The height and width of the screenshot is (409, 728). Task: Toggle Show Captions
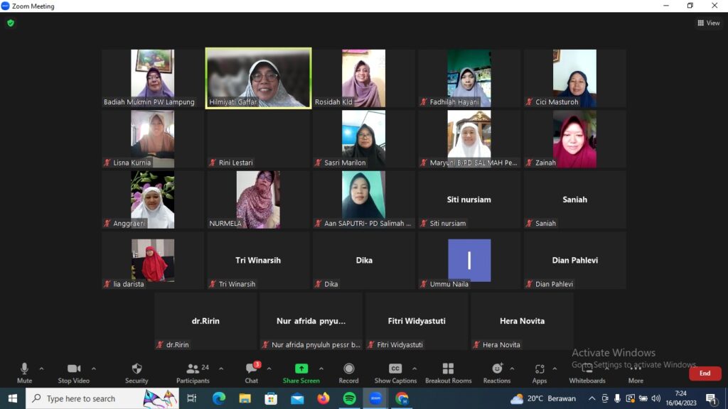pyautogui.click(x=395, y=372)
